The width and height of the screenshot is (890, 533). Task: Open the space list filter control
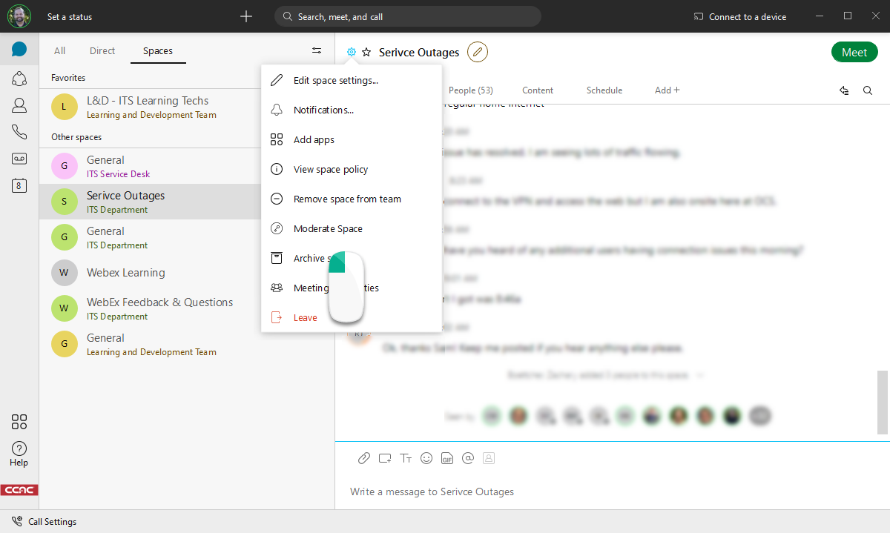click(x=317, y=50)
